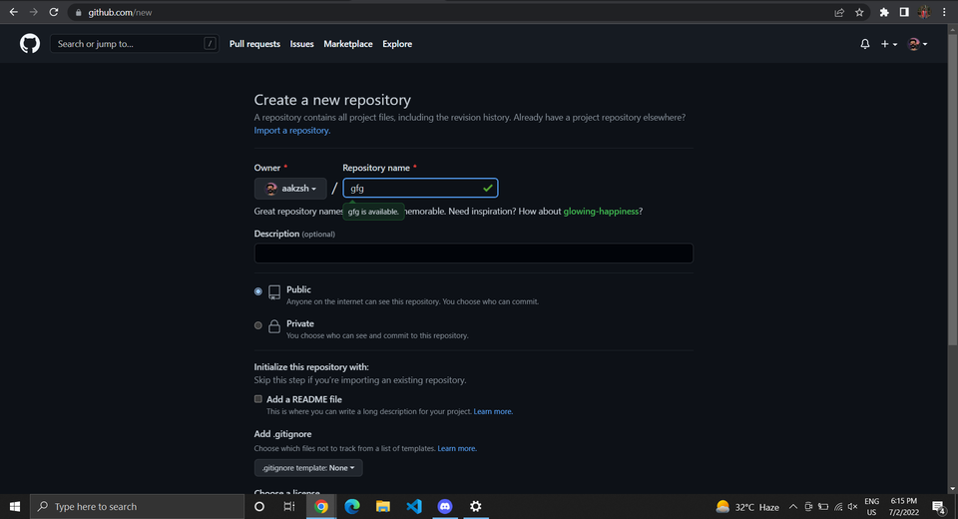Switch ENG US input language
This screenshot has height=519, width=958.
pos(872,507)
